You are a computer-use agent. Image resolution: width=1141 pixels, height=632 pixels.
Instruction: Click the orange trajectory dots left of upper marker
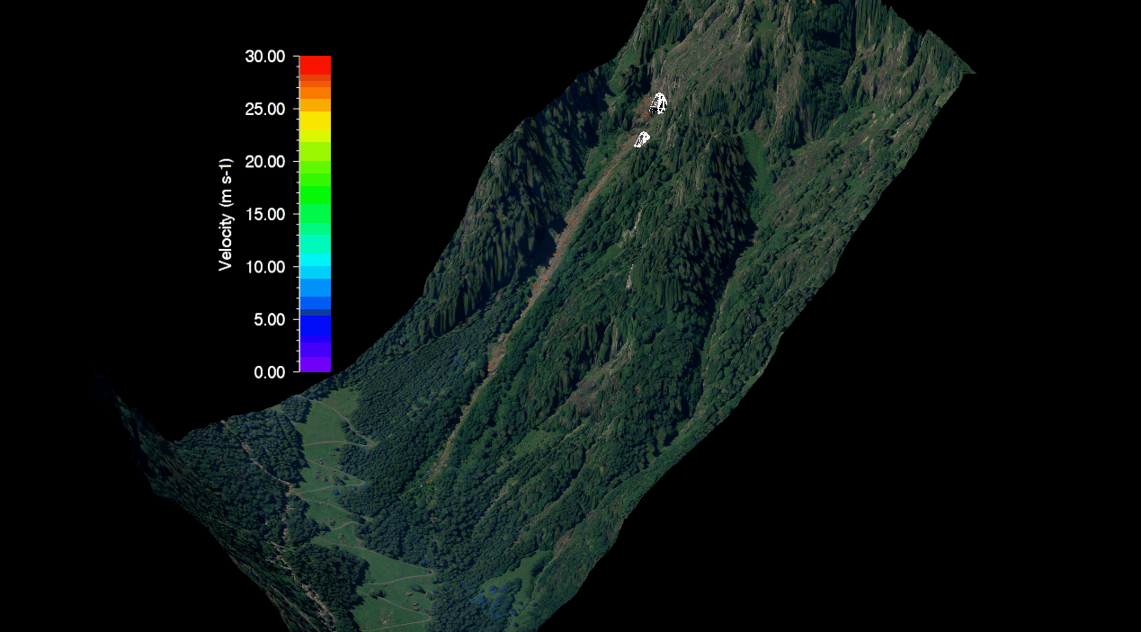649,113
